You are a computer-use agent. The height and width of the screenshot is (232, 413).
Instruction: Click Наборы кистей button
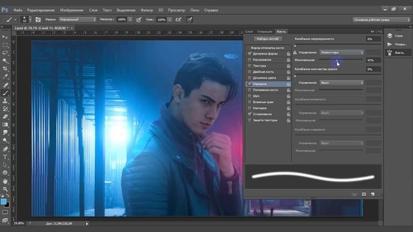268,39
